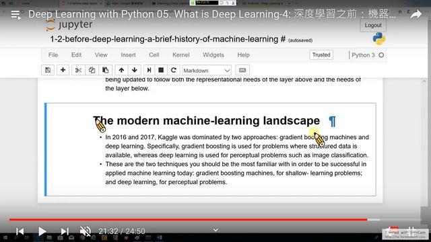Select the heading 'The modern machine-learning landscape'
This screenshot has width=431, height=242.
[207, 120]
